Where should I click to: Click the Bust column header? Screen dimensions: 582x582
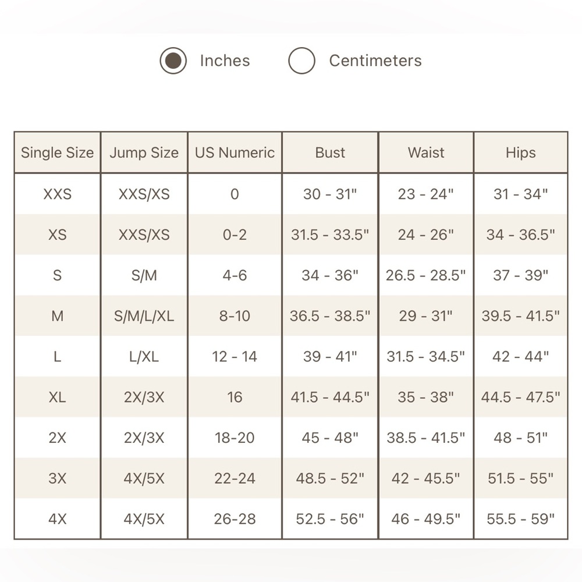click(330, 152)
